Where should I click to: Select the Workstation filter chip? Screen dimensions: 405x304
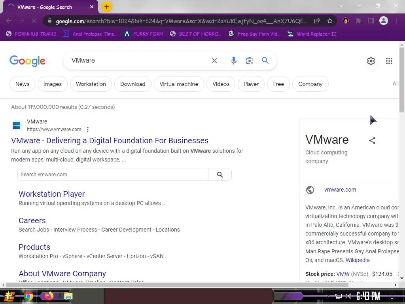click(91, 84)
